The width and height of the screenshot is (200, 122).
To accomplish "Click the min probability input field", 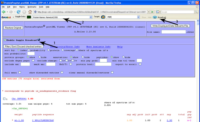I will (31, 54).
